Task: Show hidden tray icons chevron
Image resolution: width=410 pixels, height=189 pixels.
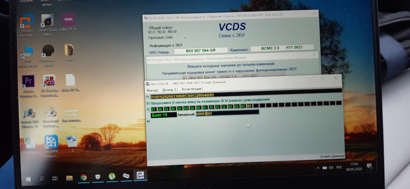Action: click(x=318, y=168)
